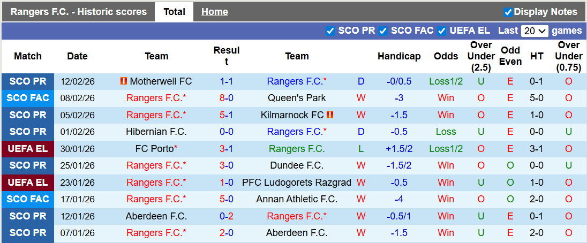
Task: Open the Queen's Park team page
Action: tap(297, 98)
